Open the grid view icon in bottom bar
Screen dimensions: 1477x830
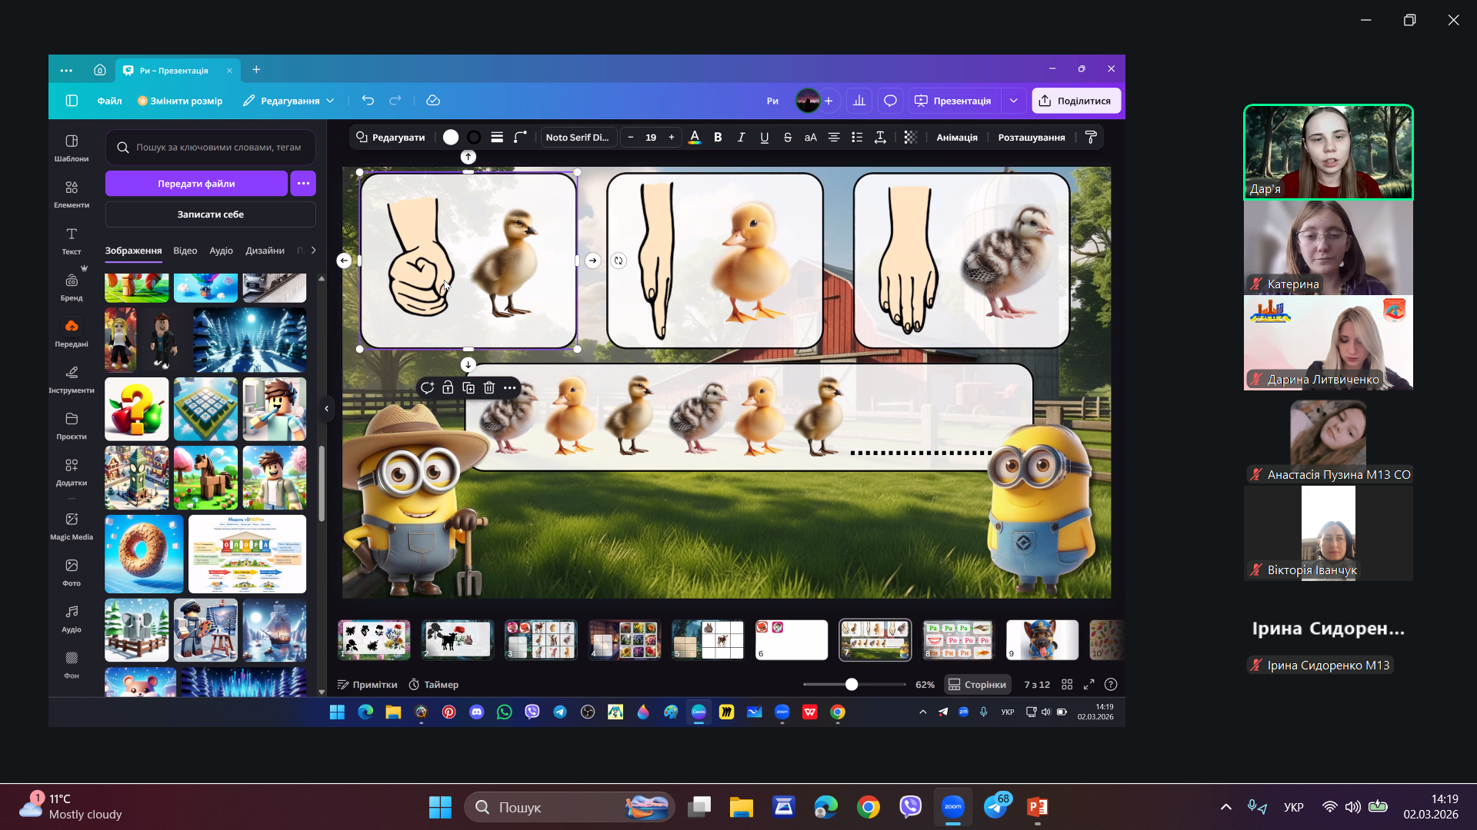(x=1067, y=685)
